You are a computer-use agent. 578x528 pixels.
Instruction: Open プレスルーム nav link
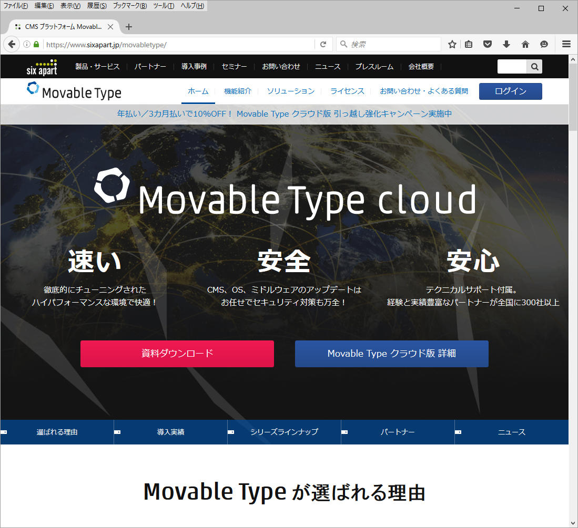tap(374, 67)
